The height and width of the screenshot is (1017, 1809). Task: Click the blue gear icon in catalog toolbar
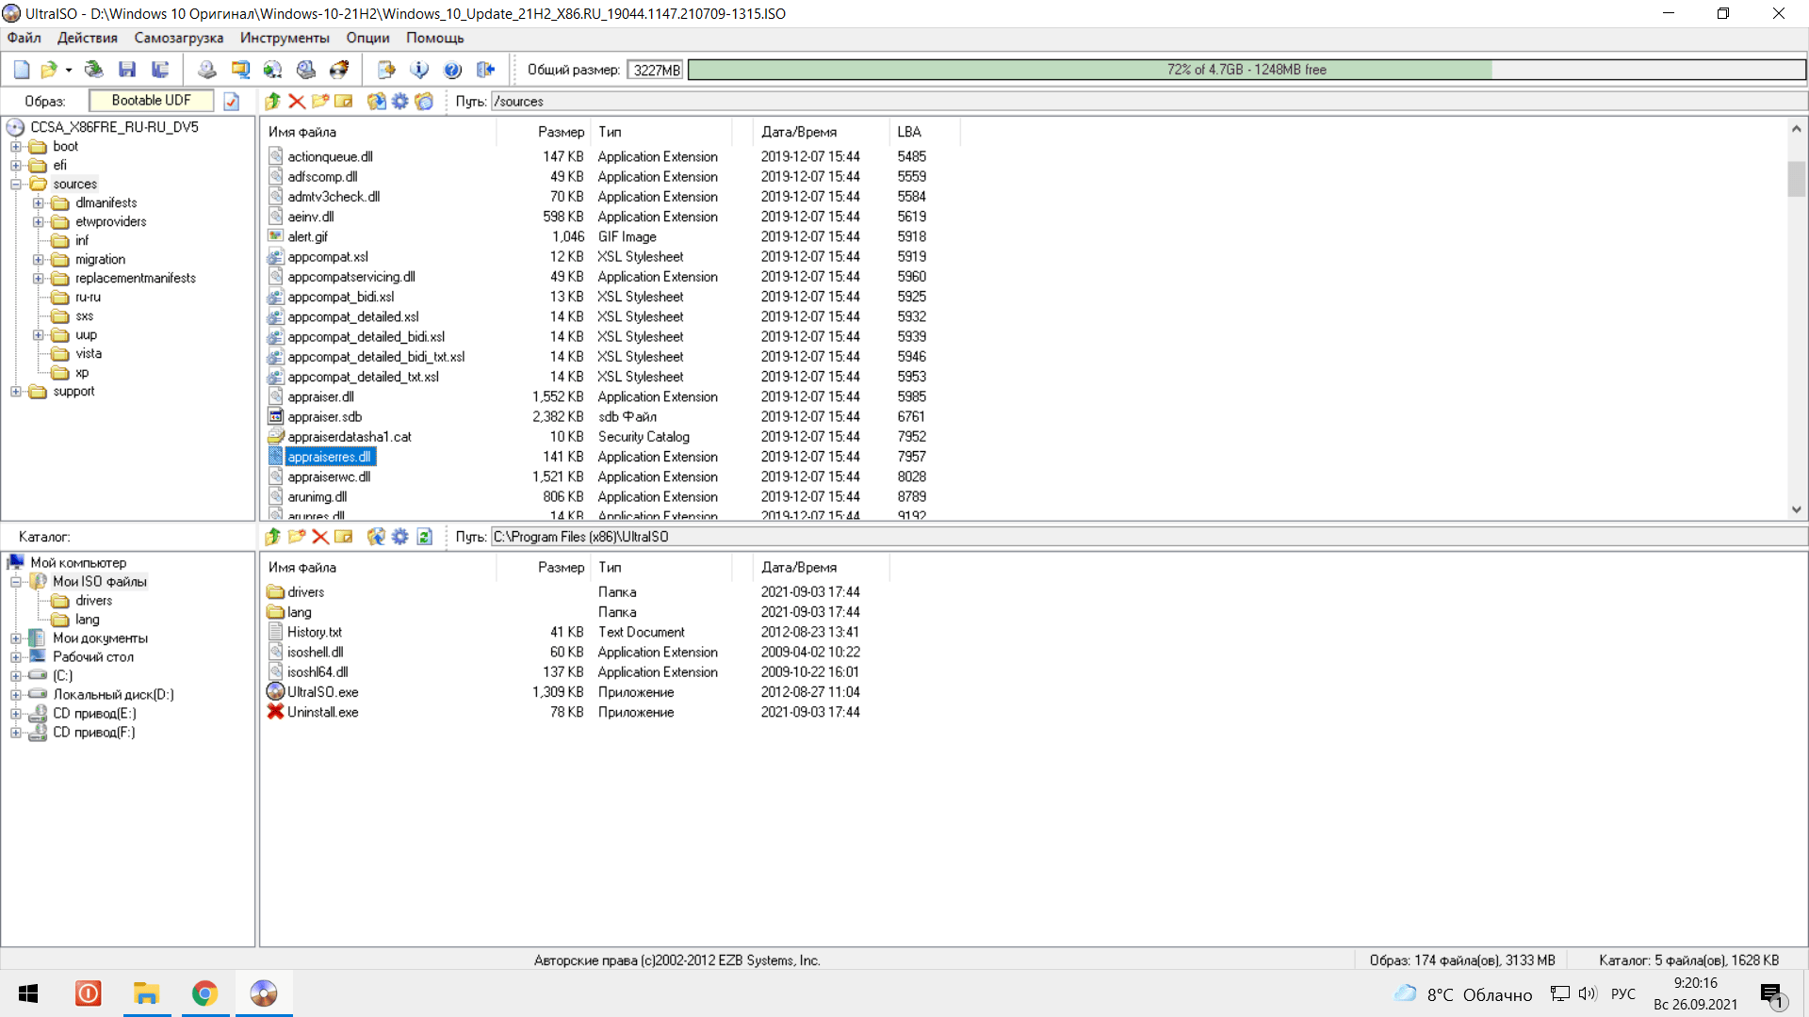click(400, 536)
